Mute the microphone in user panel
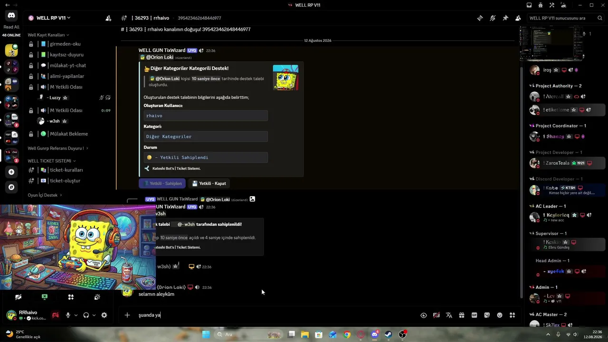The image size is (608, 342). pos(68,315)
